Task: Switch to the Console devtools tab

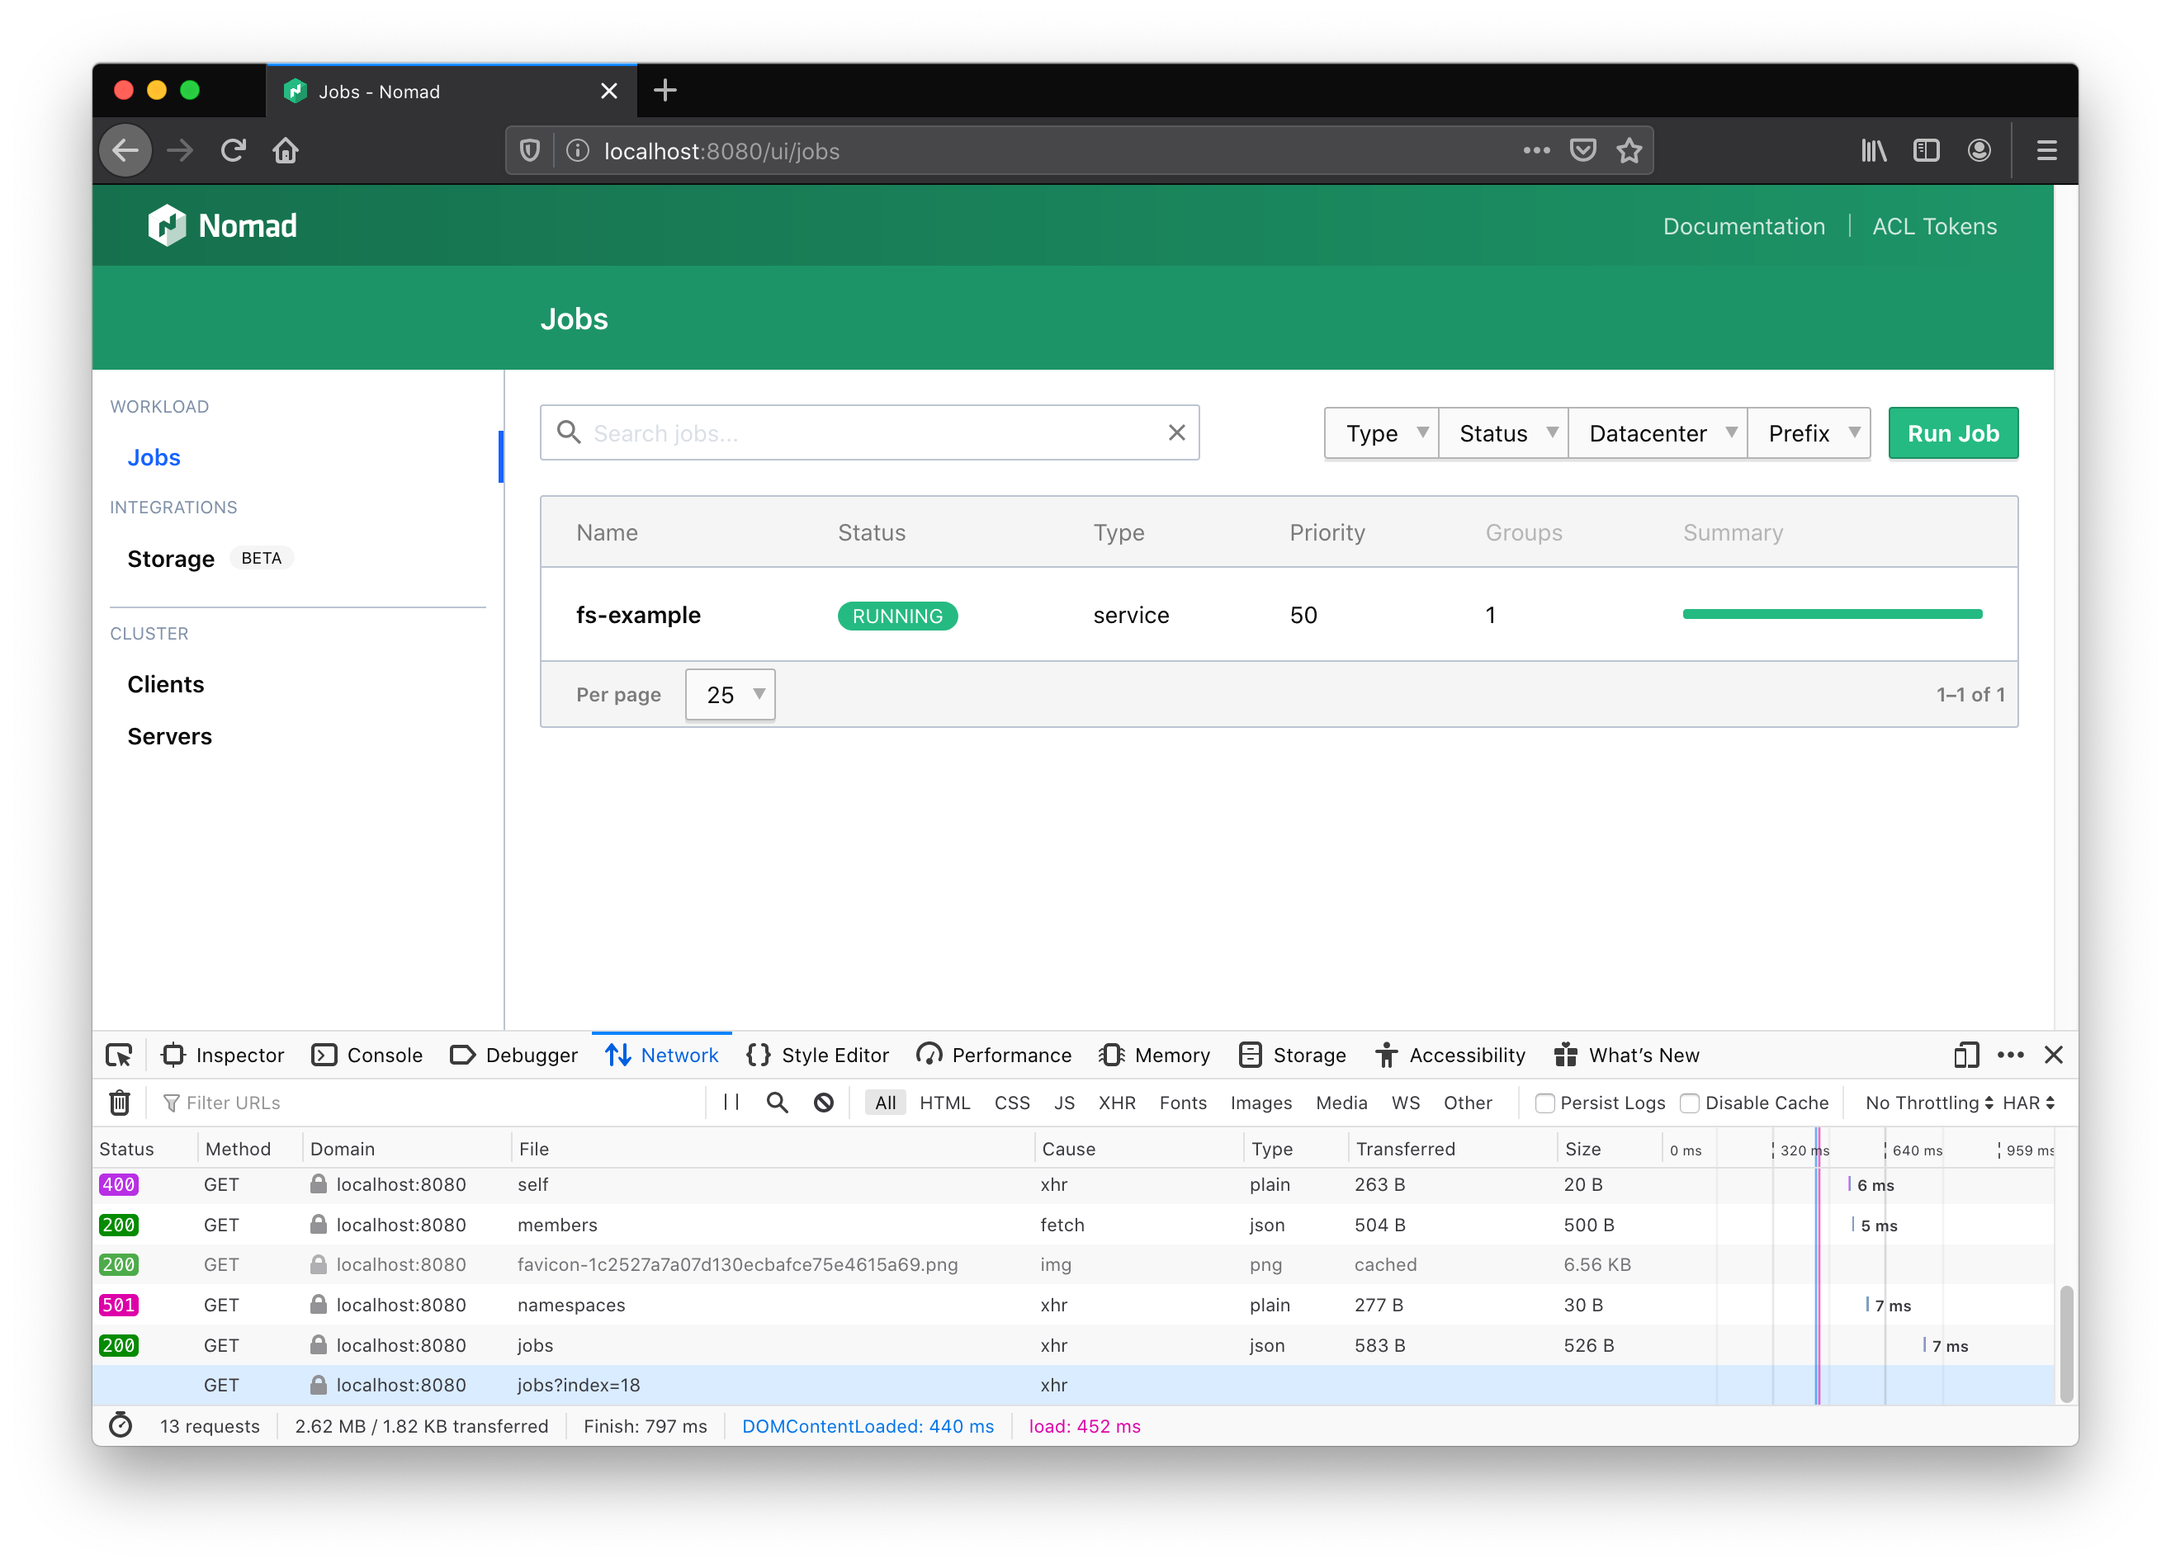Action: point(367,1055)
